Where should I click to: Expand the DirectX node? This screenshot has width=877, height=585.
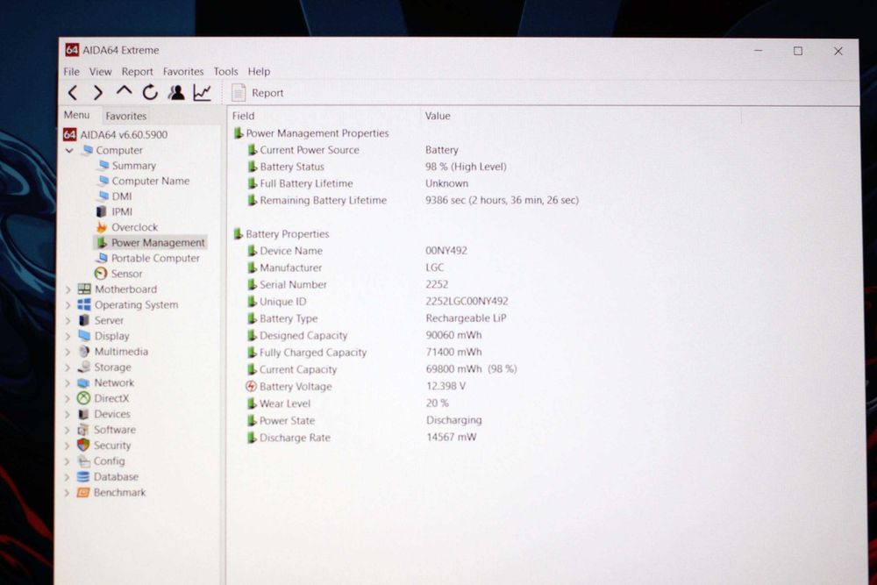[x=68, y=399]
